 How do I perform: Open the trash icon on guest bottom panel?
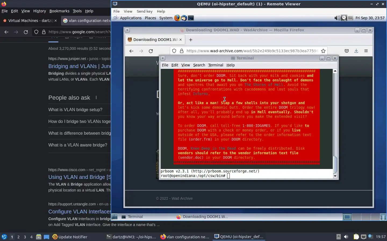pos(384,217)
